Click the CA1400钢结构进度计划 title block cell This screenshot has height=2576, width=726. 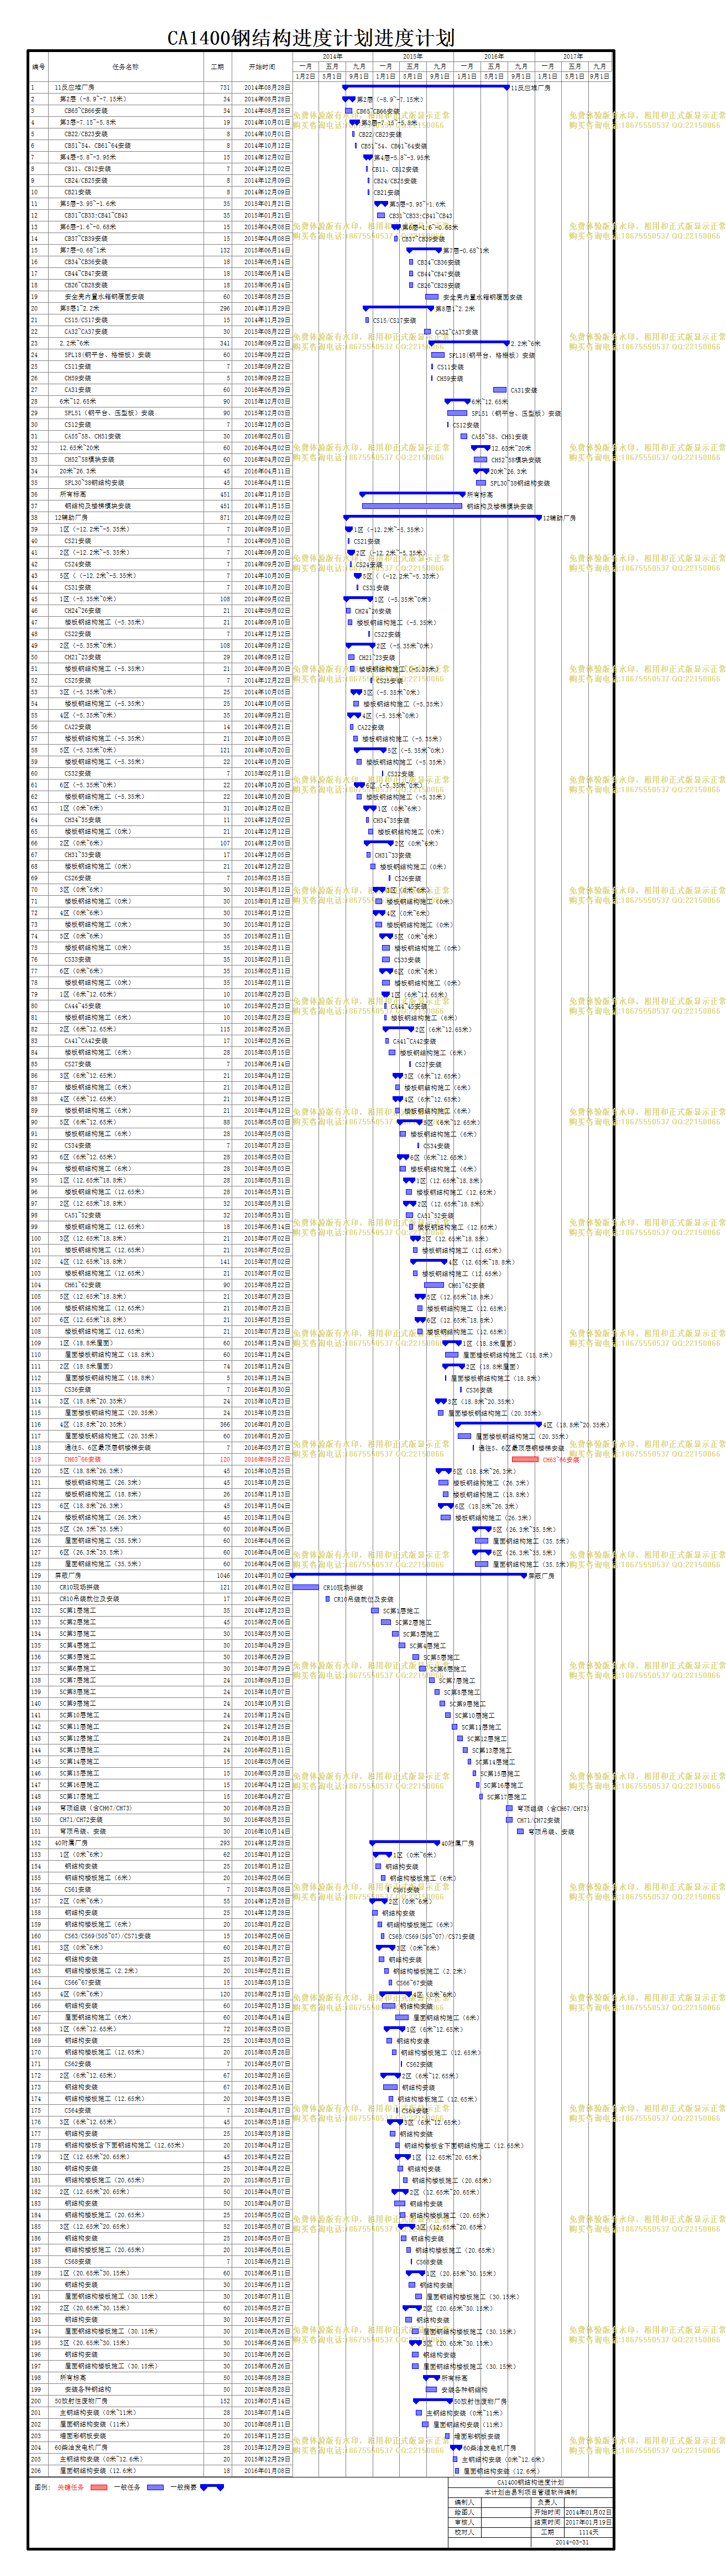click(530, 2482)
